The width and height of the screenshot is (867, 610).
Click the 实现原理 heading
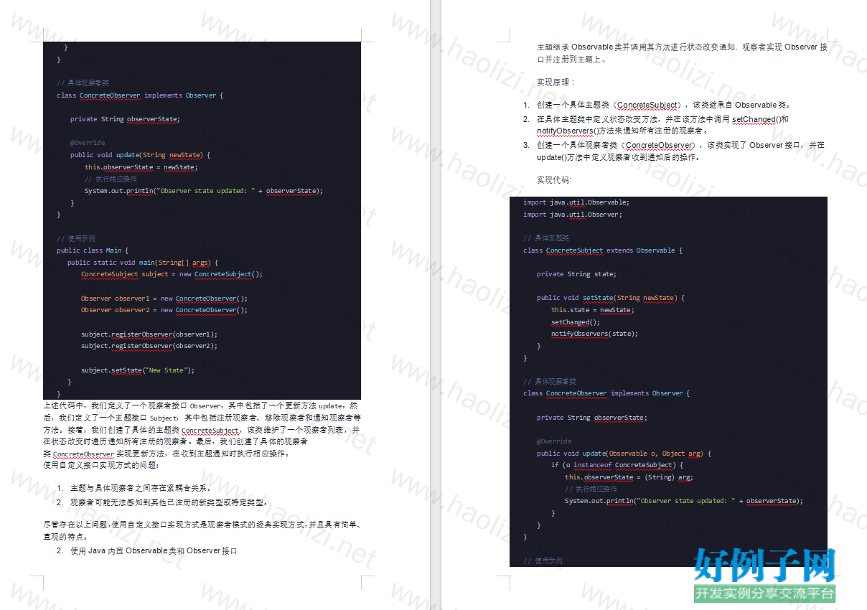click(x=556, y=83)
